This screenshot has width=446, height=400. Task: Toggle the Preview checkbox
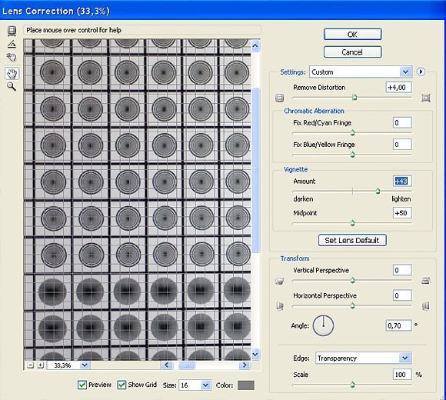pos(82,385)
